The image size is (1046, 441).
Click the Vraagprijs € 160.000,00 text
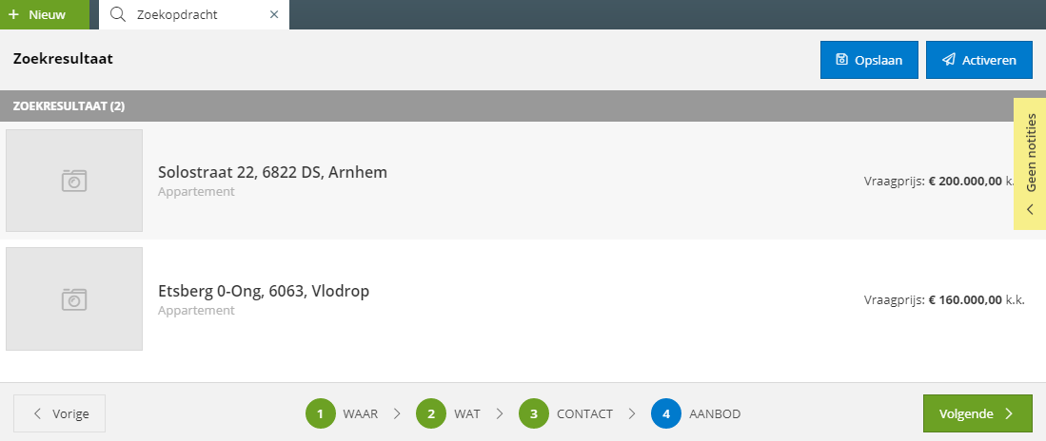click(x=944, y=299)
